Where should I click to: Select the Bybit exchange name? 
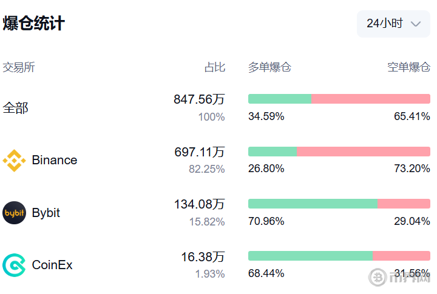point(46,213)
